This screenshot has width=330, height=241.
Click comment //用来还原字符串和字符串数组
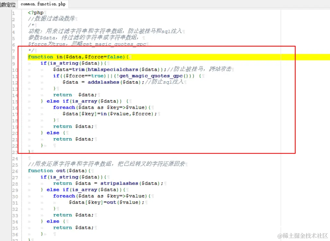pyautogui.click(x=106, y=164)
